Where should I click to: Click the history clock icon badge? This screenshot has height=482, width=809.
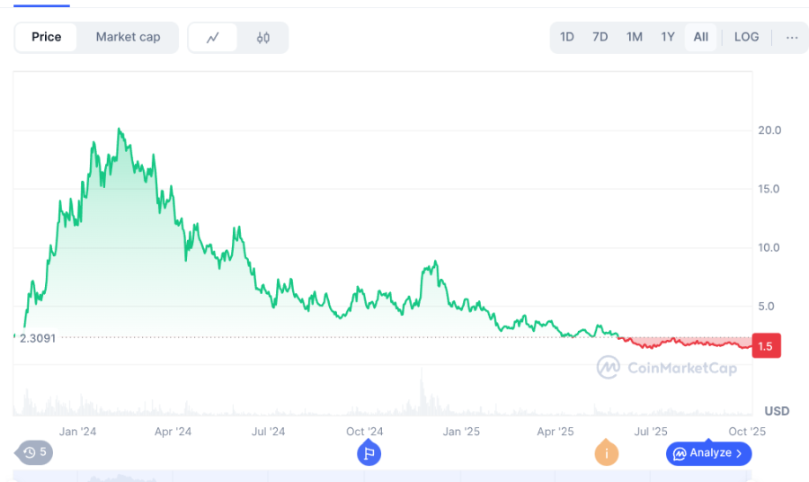click(x=34, y=452)
